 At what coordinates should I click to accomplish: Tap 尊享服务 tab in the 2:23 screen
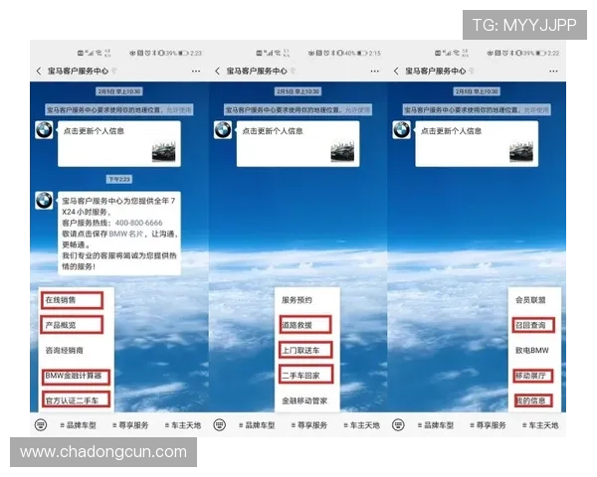coord(130,425)
